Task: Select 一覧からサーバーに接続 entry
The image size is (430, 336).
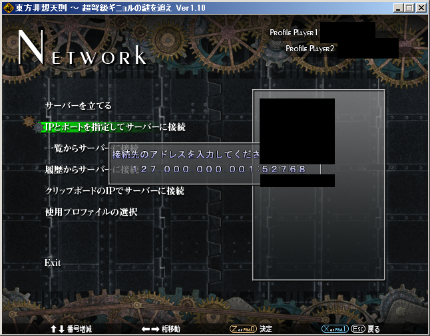Action: pos(92,148)
